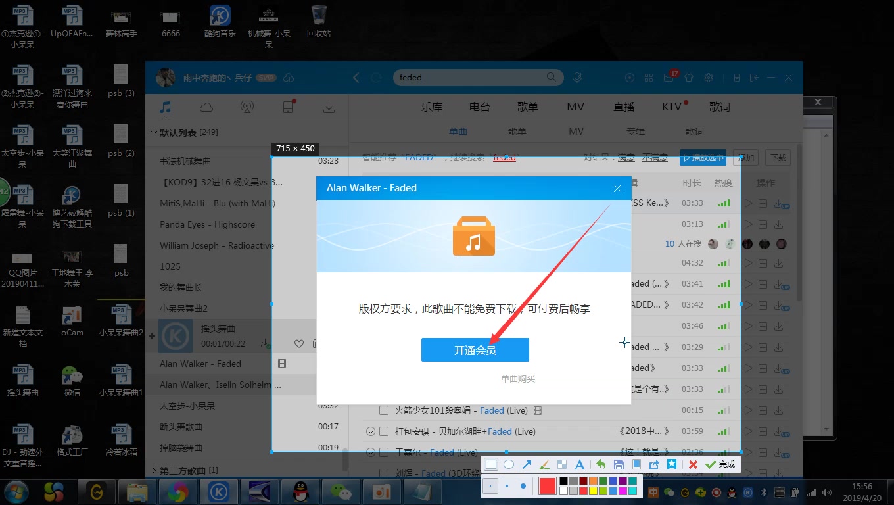This screenshot has height=505, width=894.
Task: Open the phone device tab in KuGou sidebar
Action: [288, 107]
